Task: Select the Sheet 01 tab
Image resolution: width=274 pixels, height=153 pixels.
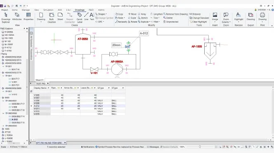Action: click(39, 80)
